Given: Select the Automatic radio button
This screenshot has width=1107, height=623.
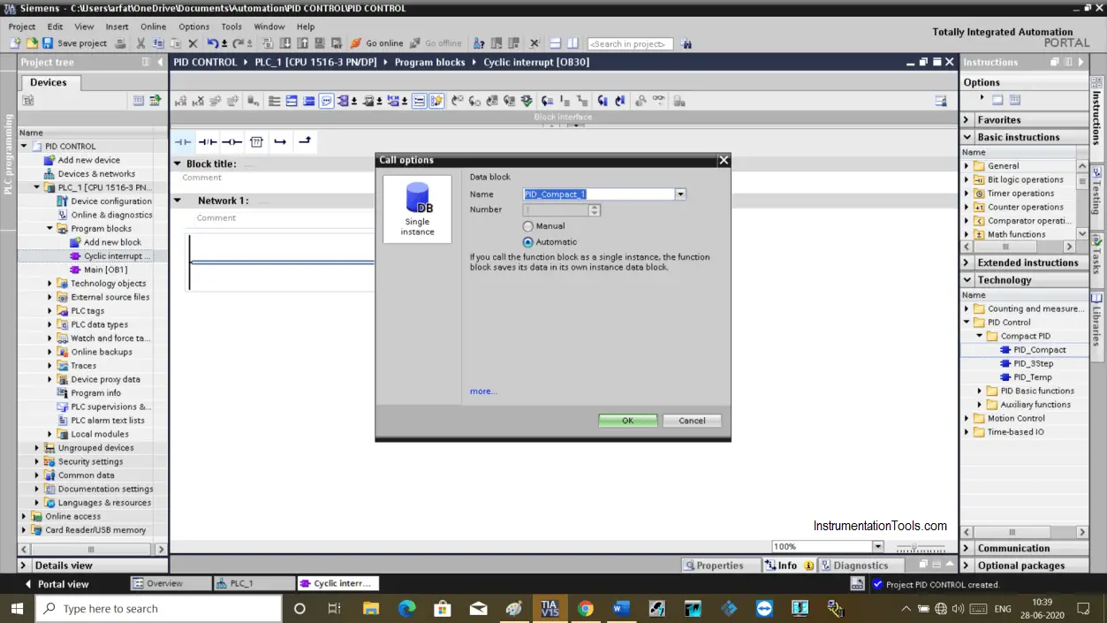Looking at the screenshot, I should [x=528, y=241].
